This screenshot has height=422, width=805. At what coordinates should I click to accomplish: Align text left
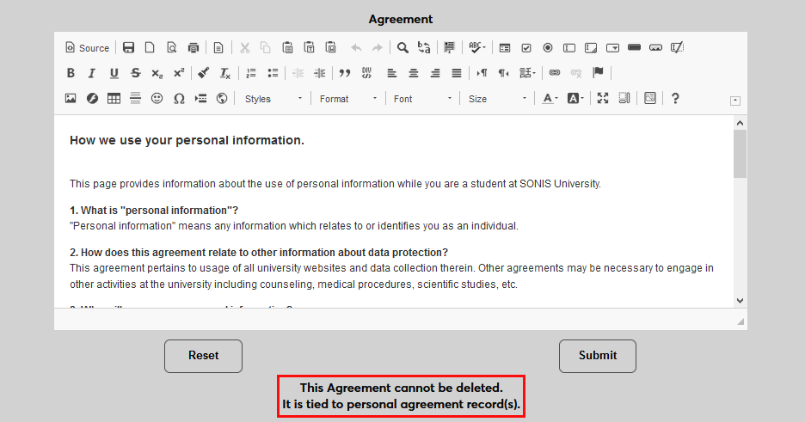(x=391, y=73)
